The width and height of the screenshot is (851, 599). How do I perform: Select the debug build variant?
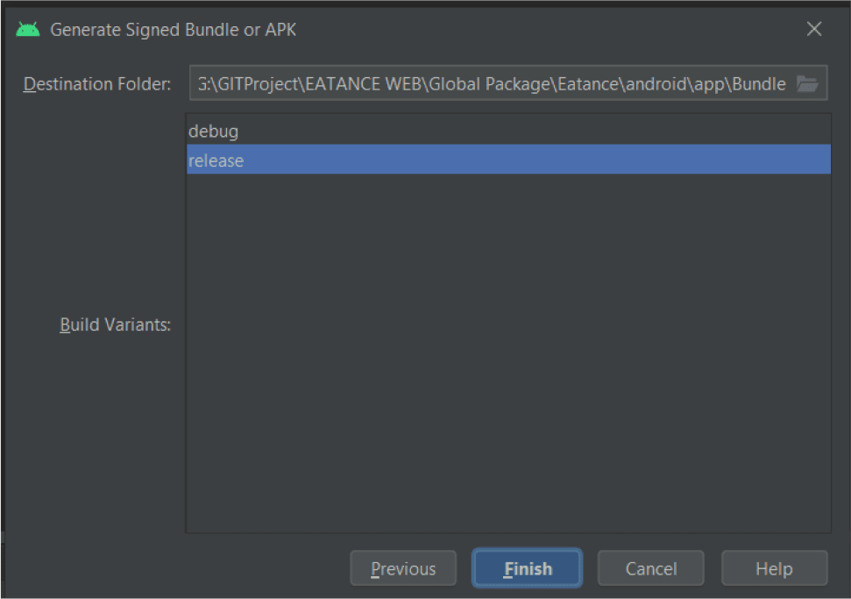pyautogui.click(x=214, y=132)
